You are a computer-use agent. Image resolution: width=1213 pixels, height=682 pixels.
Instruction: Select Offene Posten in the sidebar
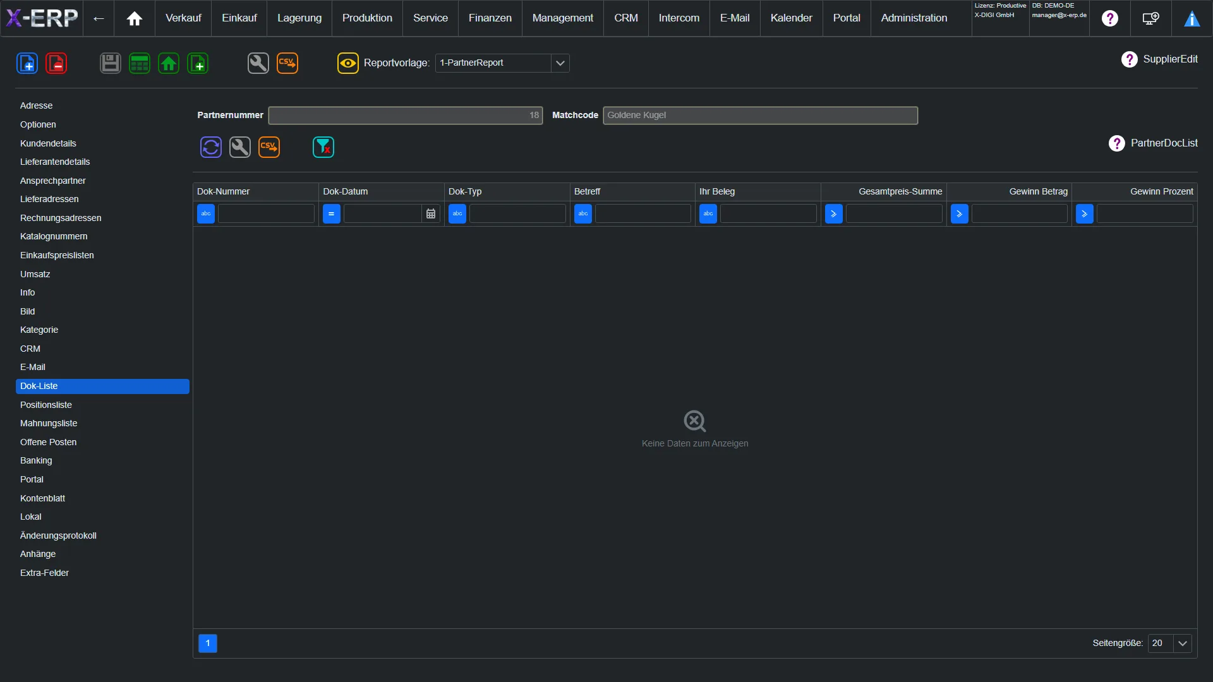pos(102,443)
